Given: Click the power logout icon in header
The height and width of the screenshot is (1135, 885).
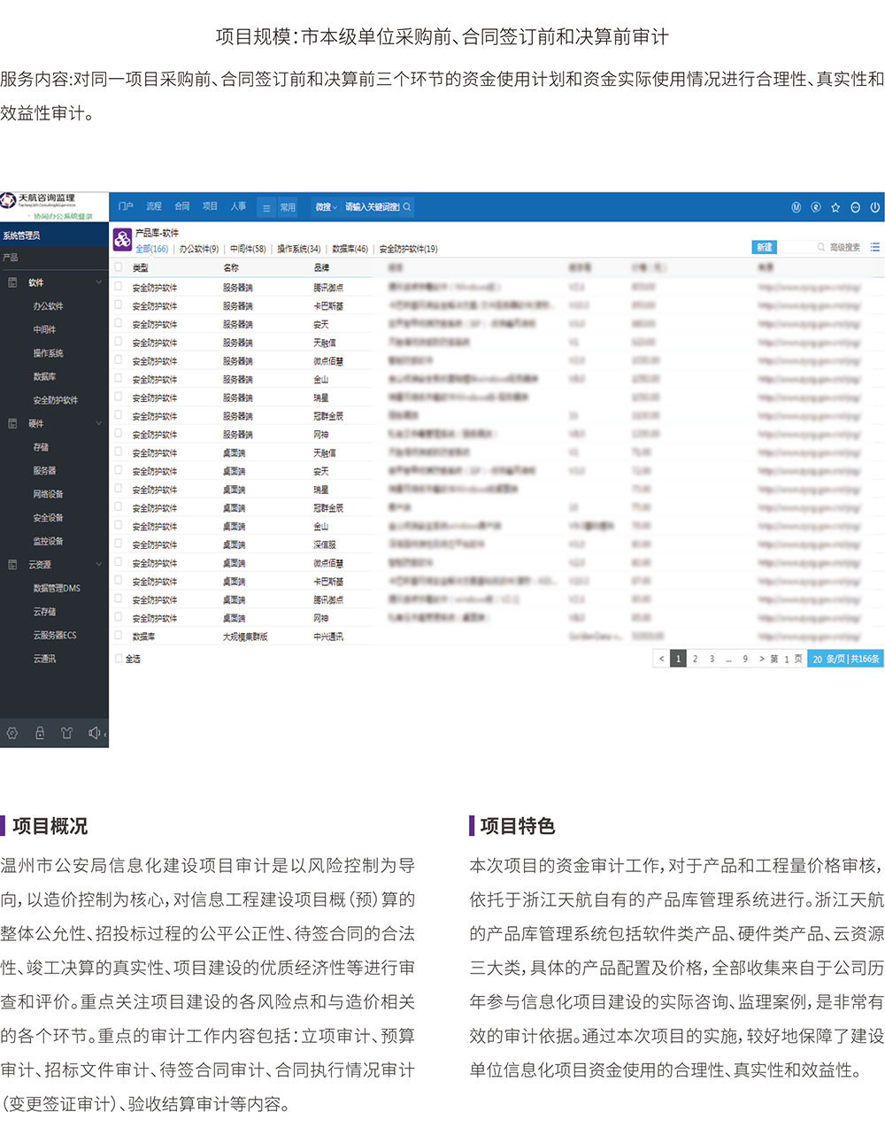Looking at the screenshot, I should [874, 207].
